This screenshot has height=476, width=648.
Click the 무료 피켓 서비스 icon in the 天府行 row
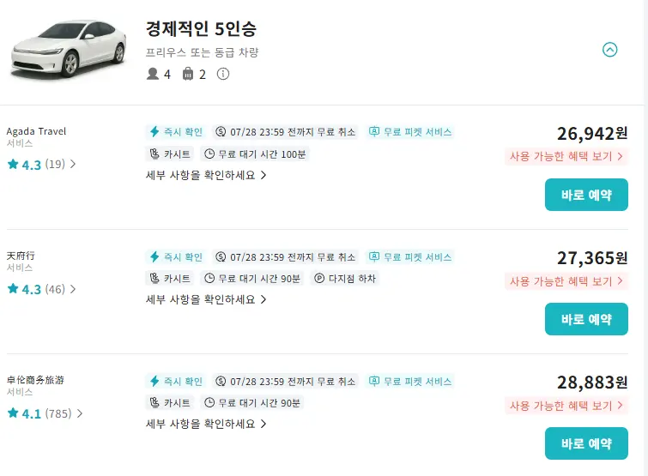pyautogui.click(x=374, y=256)
